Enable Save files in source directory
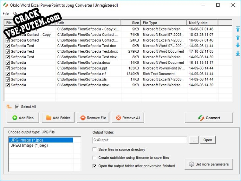241x181 pixels. tap(95, 149)
